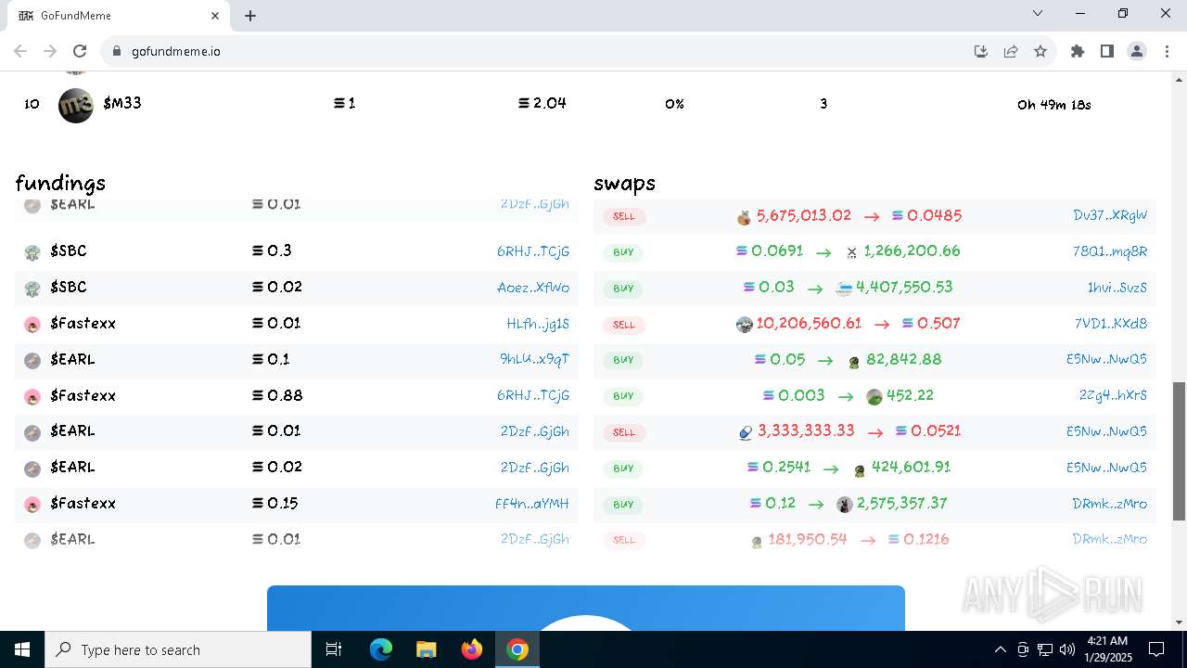1187x668 pixels.
Task: Click the $SBC icon in the 0.02 funding row
Action: click(32, 289)
